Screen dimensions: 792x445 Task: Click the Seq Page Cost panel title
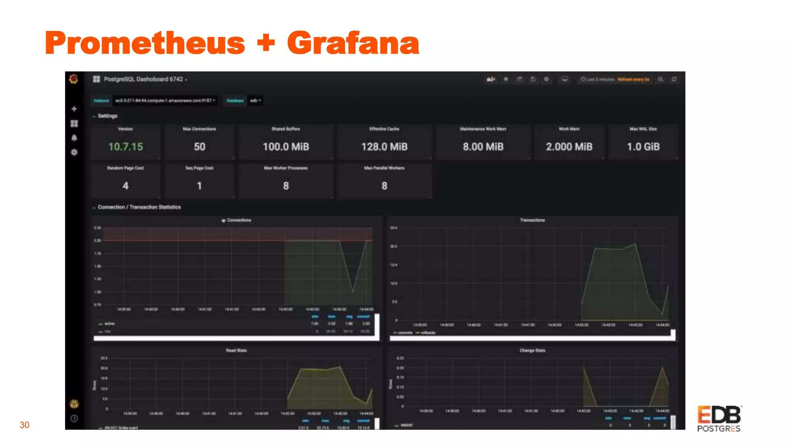200,168
